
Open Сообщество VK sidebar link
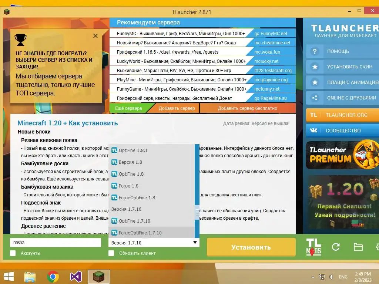pyautogui.click(x=342, y=131)
